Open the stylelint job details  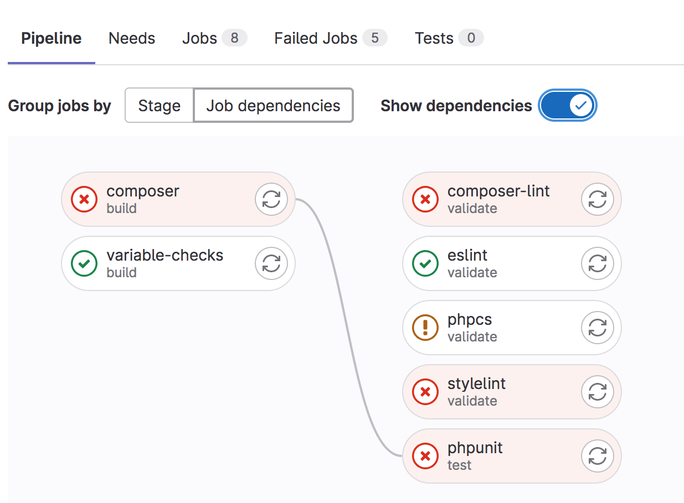coord(491,392)
